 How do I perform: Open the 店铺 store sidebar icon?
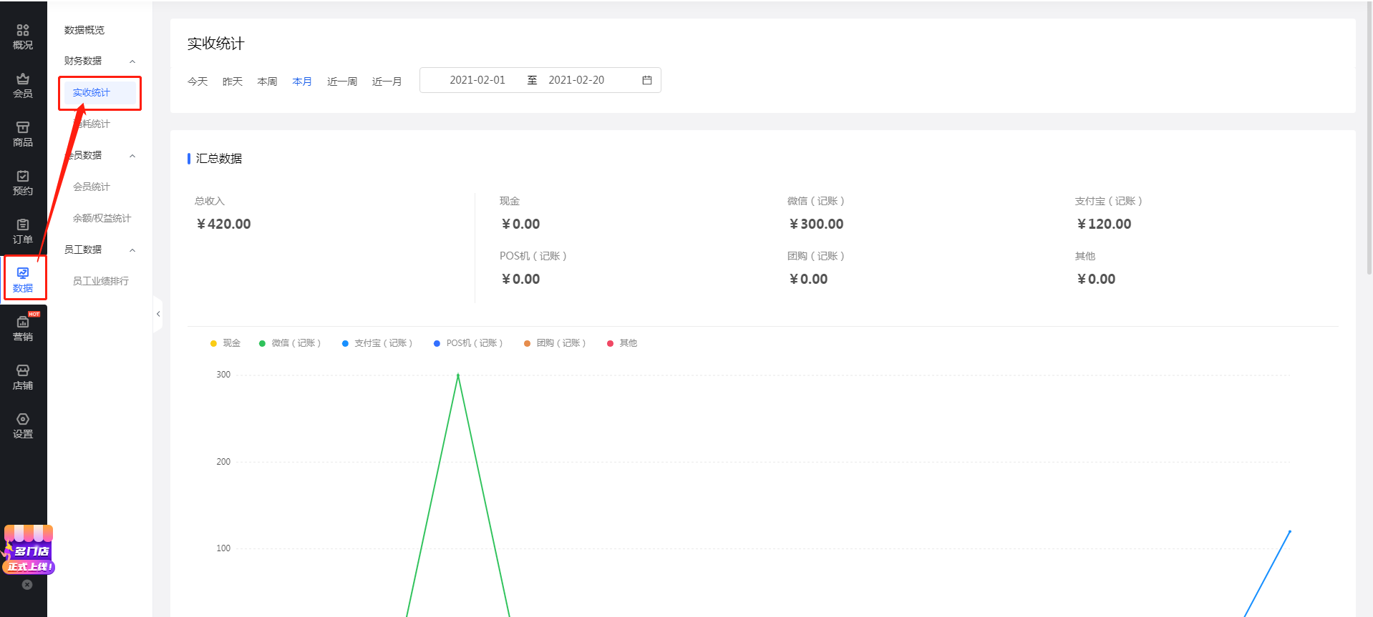pyautogui.click(x=23, y=377)
